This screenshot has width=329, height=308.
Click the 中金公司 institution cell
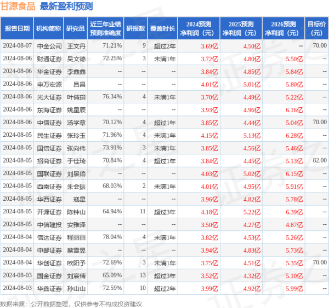click(49, 46)
